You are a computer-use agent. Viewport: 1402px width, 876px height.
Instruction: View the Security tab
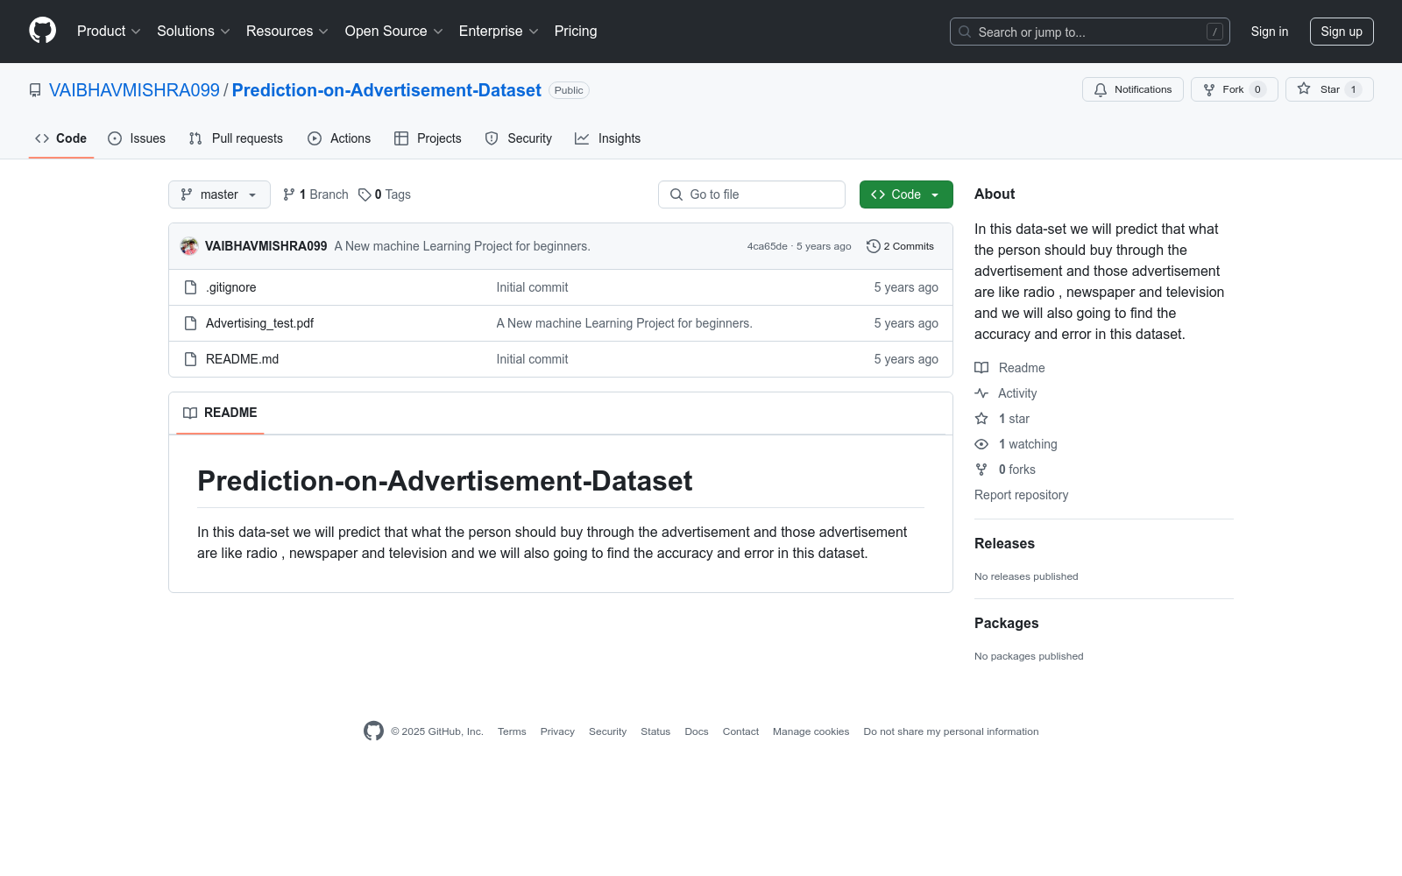pyautogui.click(x=519, y=138)
